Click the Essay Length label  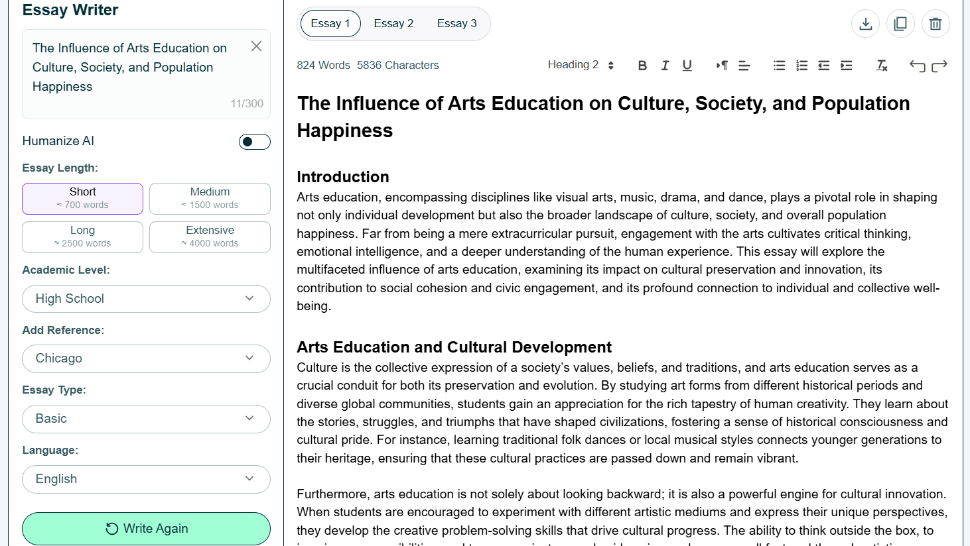(60, 168)
